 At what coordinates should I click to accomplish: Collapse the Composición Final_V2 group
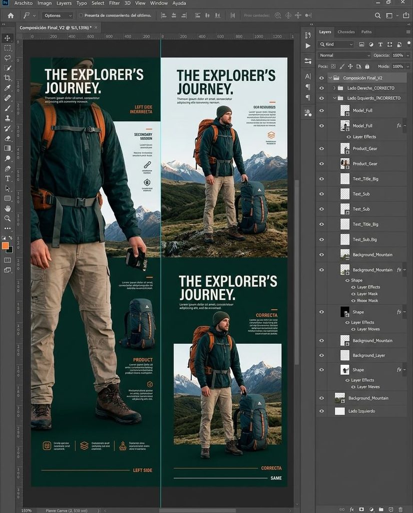pos(330,78)
